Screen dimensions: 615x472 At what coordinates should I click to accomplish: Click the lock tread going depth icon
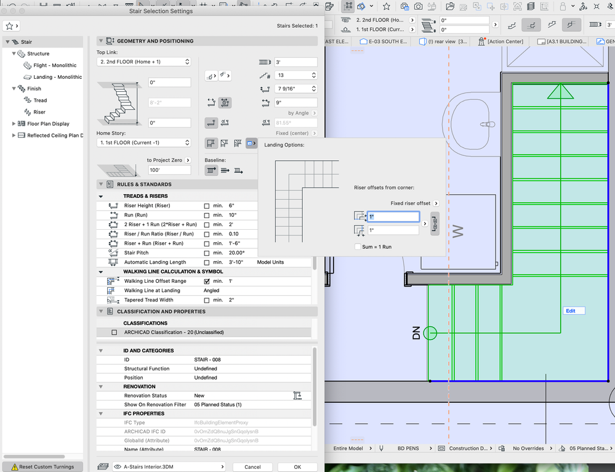pyautogui.click(x=225, y=103)
